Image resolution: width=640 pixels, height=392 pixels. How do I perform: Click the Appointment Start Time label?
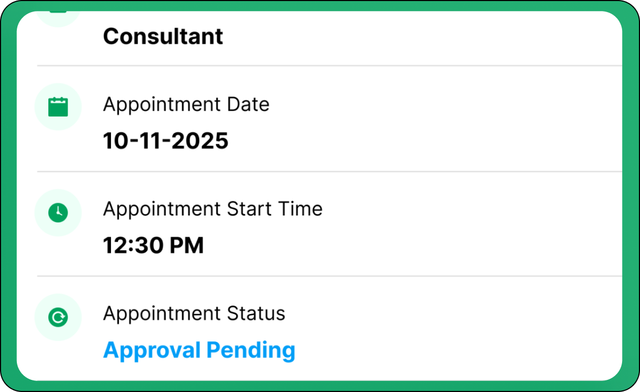click(x=213, y=209)
